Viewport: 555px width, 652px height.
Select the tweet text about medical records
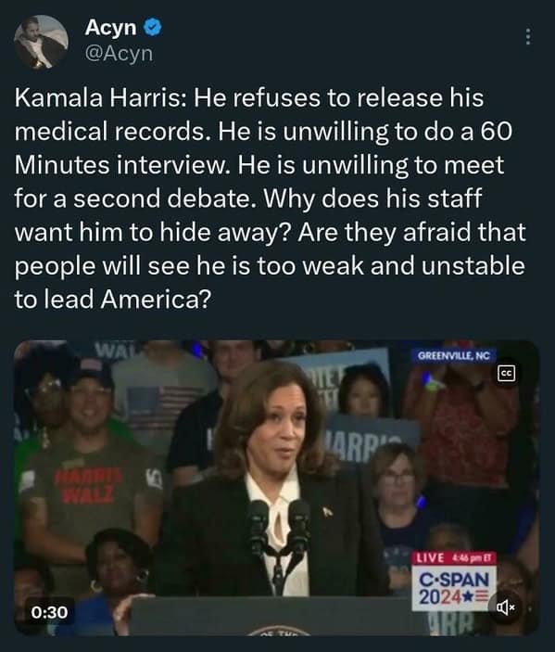click(270, 198)
